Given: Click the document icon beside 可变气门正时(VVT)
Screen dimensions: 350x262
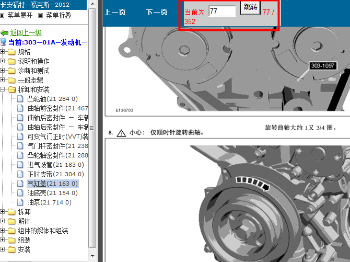Looking at the screenshot, I should coord(20,136).
